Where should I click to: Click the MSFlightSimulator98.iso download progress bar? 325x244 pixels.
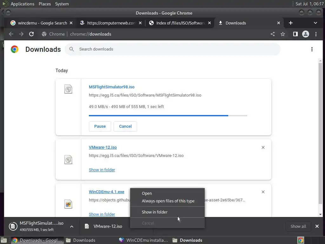(168, 116)
